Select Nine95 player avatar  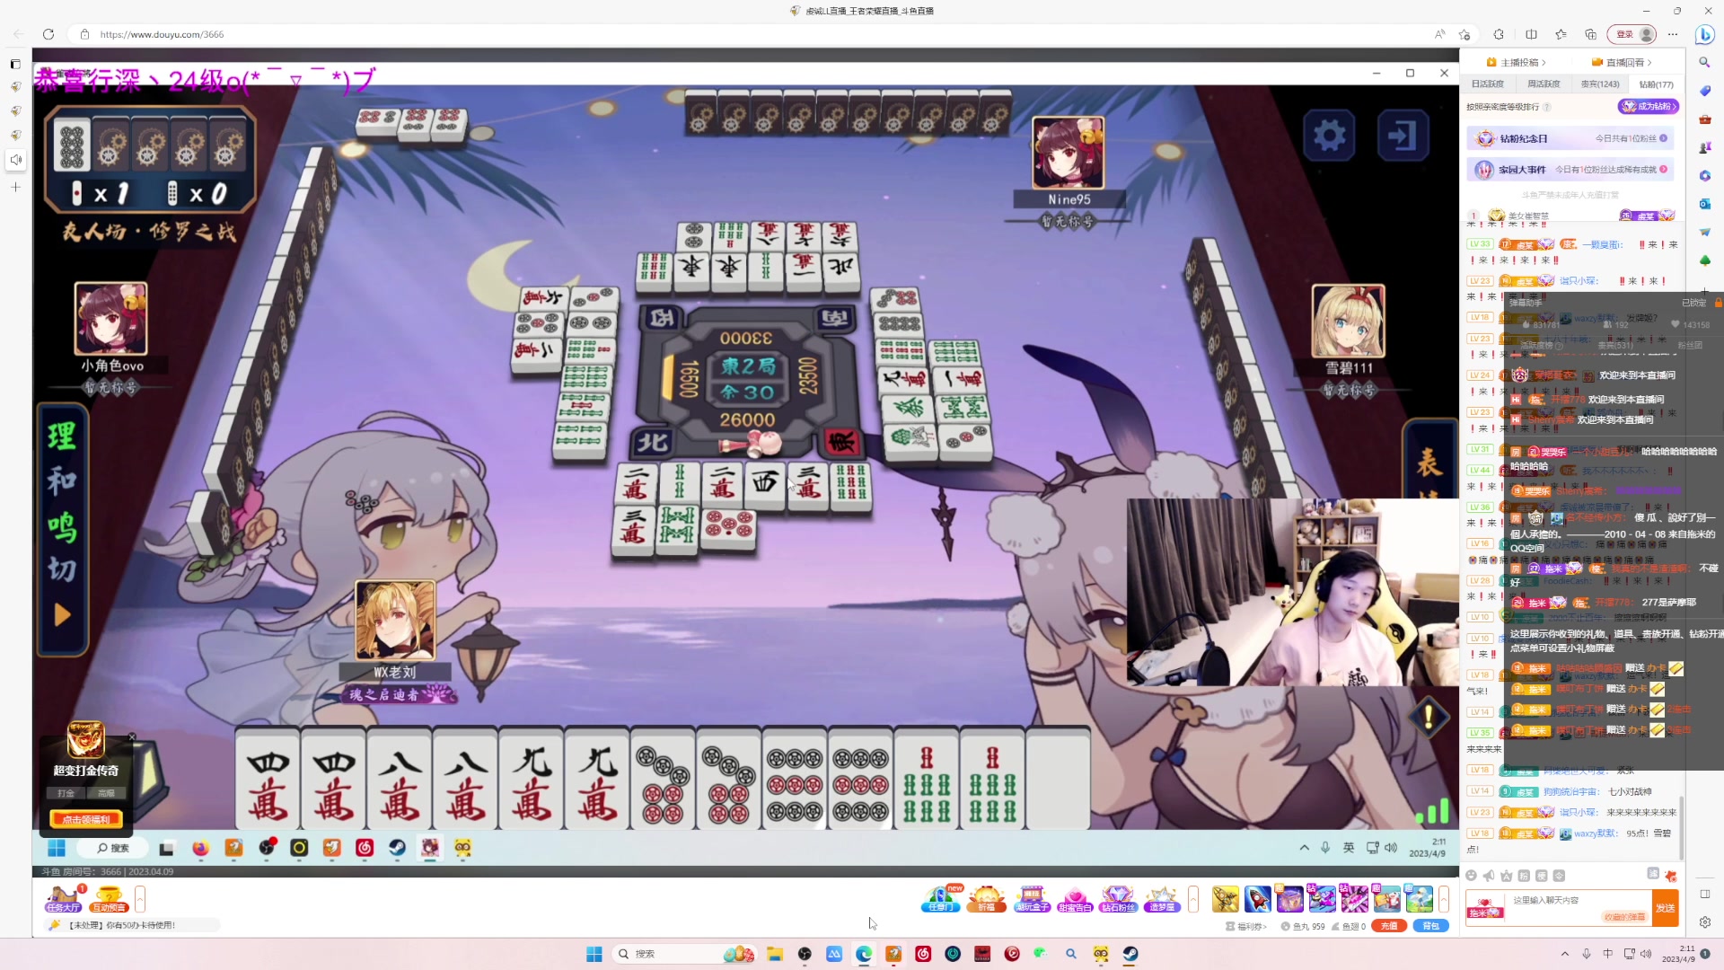1068,152
